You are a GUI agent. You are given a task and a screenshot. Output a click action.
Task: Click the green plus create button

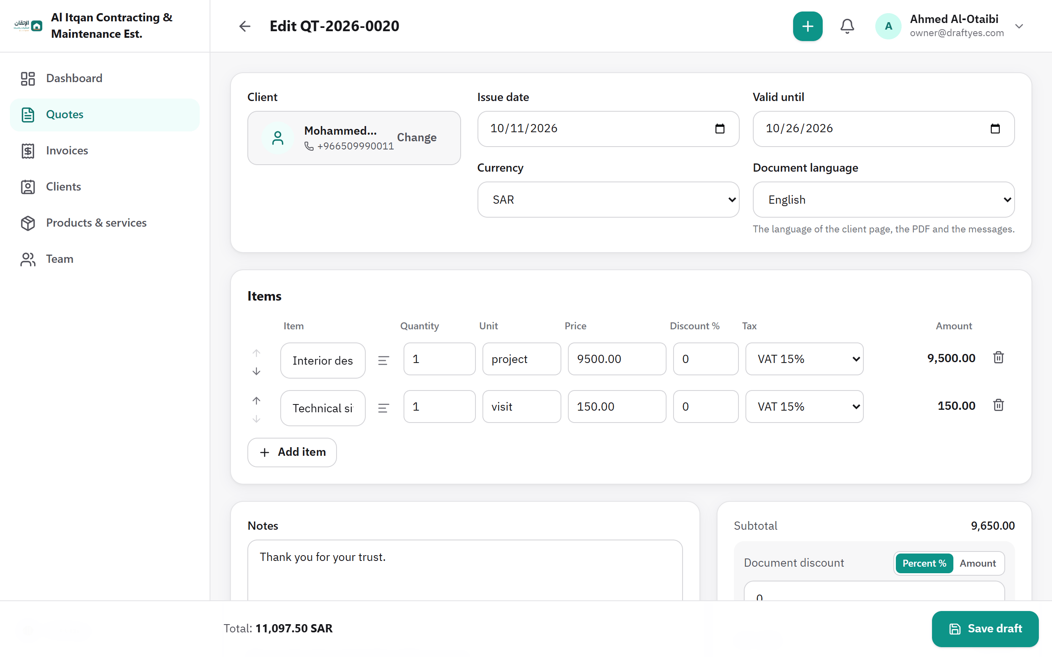click(x=807, y=26)
